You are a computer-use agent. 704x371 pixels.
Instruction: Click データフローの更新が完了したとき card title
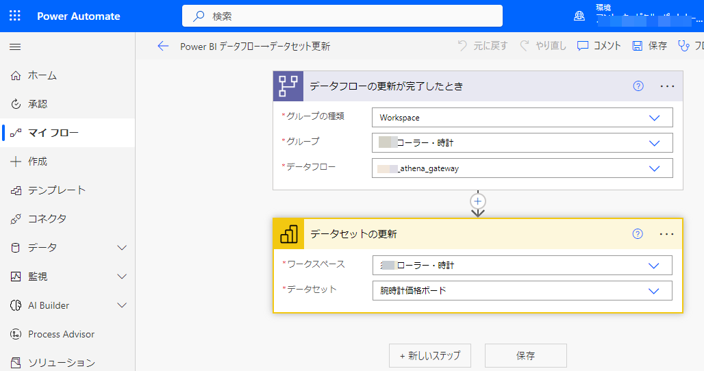pos(386,86)
